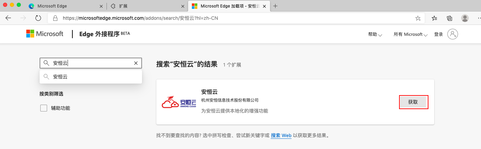This screenshot has width=481, height=149.
Task: Reload the page with refresh icon
Action: click(38, 18)
